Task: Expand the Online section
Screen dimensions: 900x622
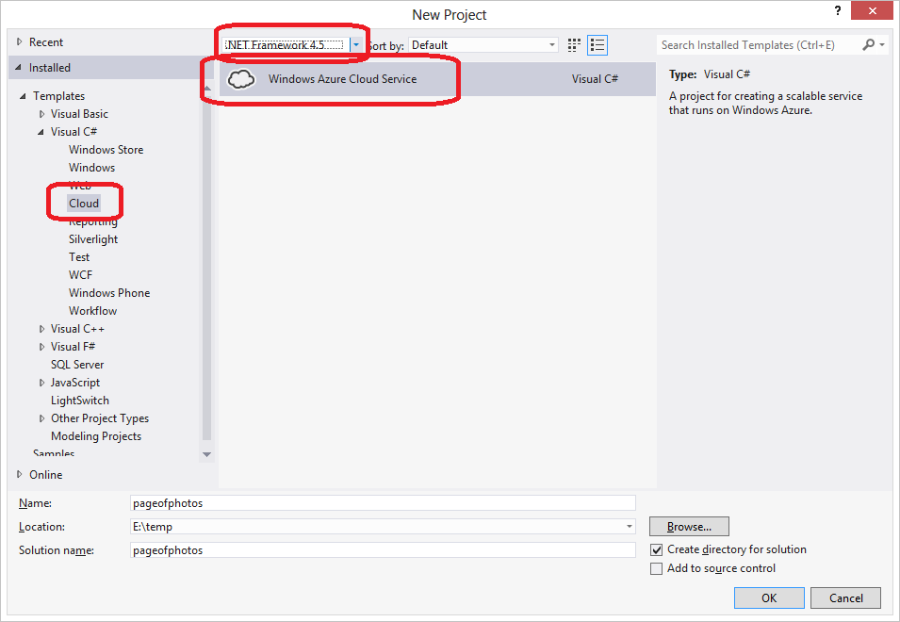Action: (21, 474)
